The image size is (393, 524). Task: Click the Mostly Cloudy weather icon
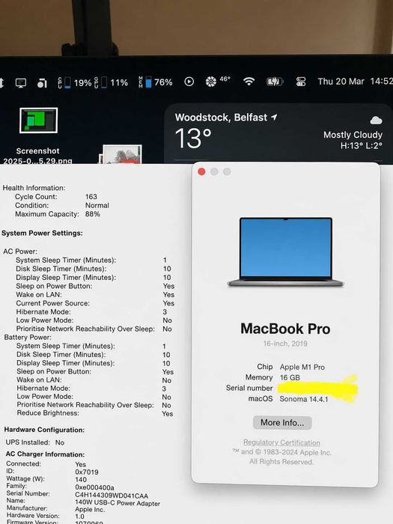pyautogui.click(x=376, y=121)
